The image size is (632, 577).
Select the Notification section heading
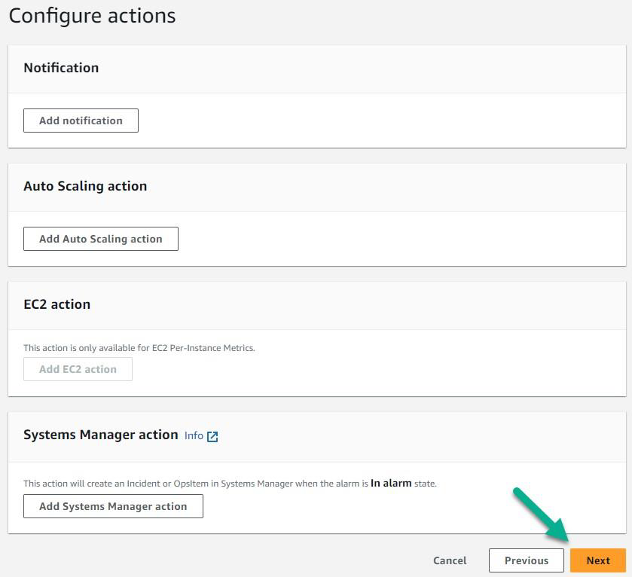(x=61, y=68)
